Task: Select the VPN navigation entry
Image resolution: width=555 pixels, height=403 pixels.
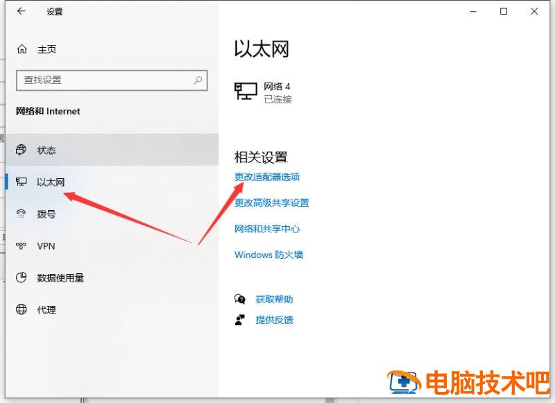Action: click(45, 246)
